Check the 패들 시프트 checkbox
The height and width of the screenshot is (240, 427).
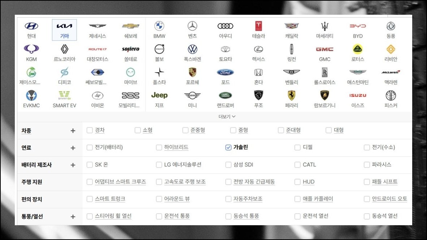pyautogui.click(x=367, y=182)
